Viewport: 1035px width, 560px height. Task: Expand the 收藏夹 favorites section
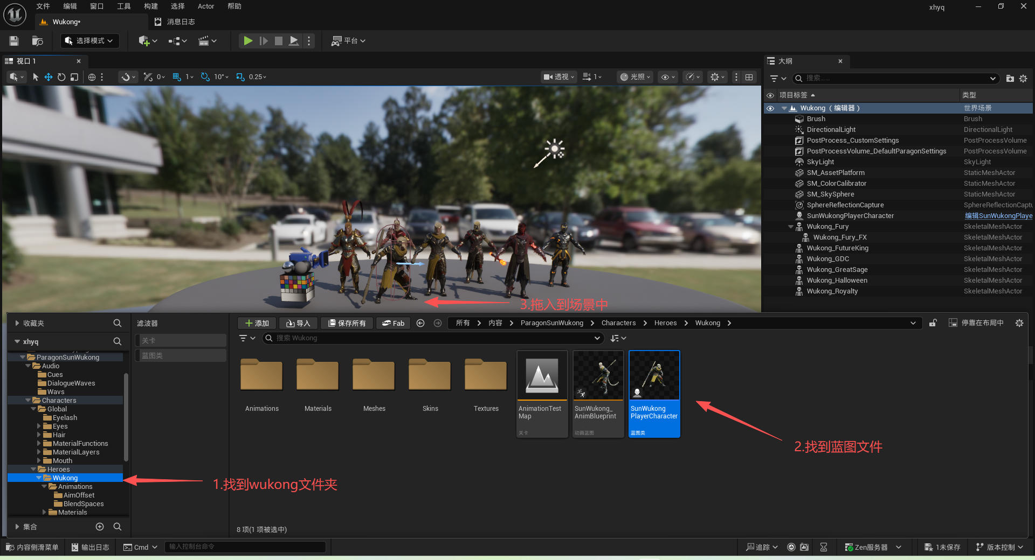[17, 323]
